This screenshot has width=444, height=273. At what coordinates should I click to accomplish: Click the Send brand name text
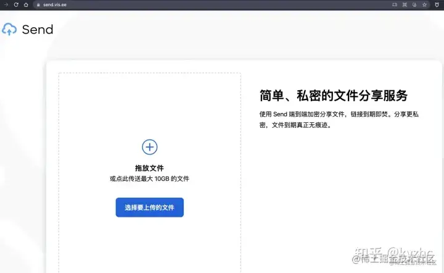coord(38,30)
